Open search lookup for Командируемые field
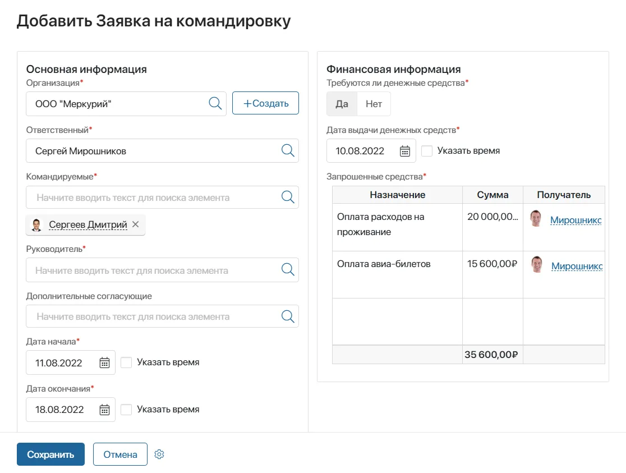The image size is (626, 473). pyautogui.click(x=288, y=197)
